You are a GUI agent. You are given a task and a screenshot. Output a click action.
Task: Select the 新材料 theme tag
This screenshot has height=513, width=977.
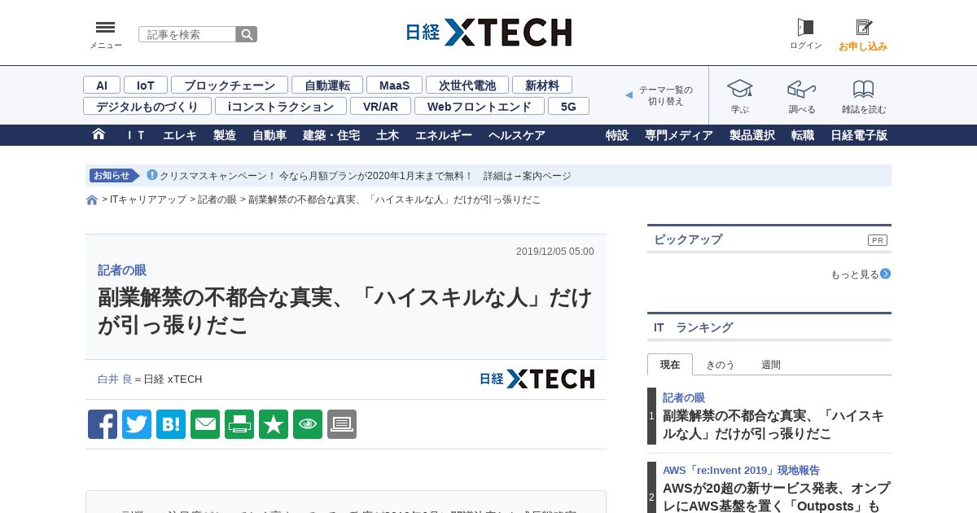click(542, 85)
